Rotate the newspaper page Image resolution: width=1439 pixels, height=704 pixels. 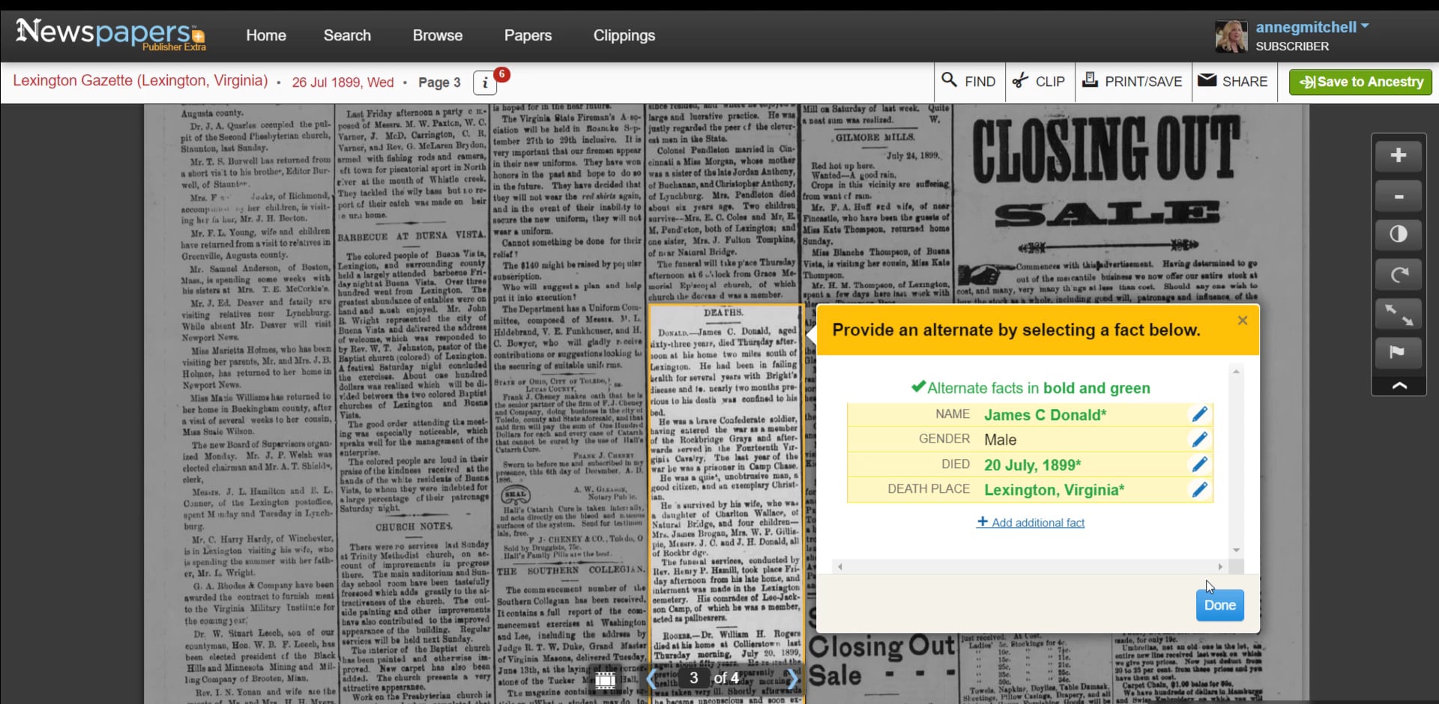[1399, 276]
